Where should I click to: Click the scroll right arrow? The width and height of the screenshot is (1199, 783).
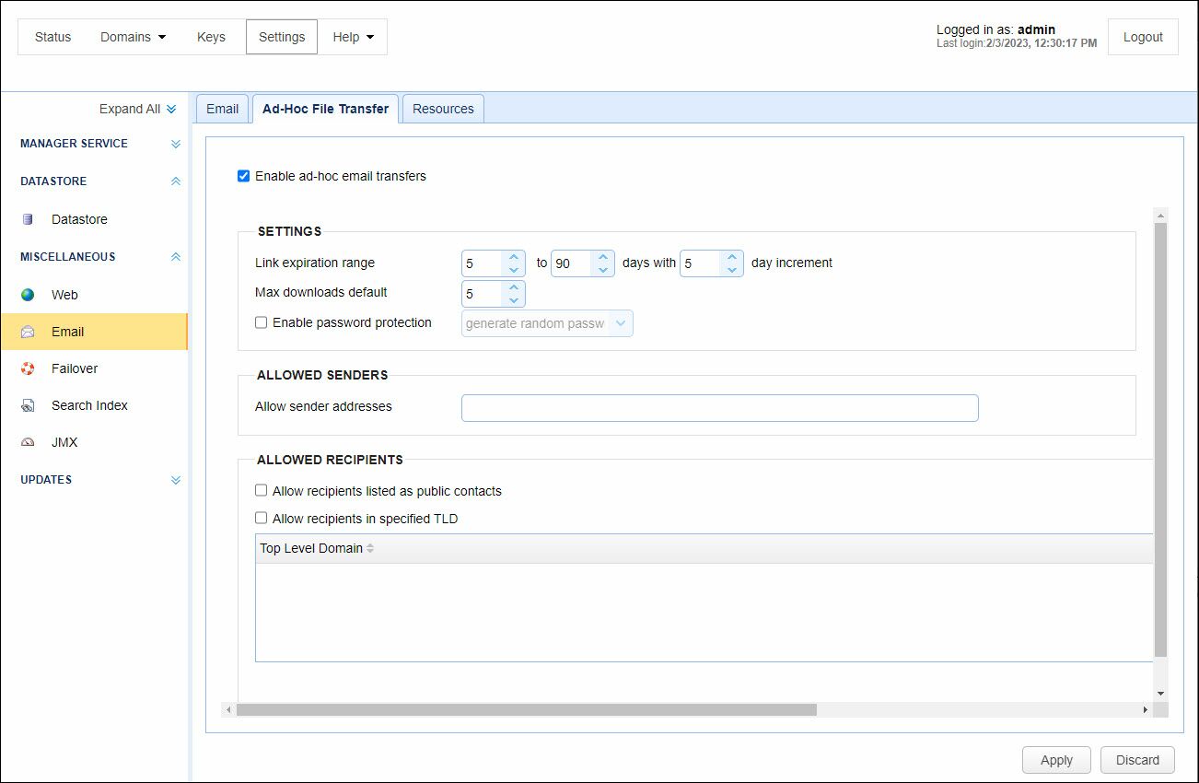(1146, 710)
